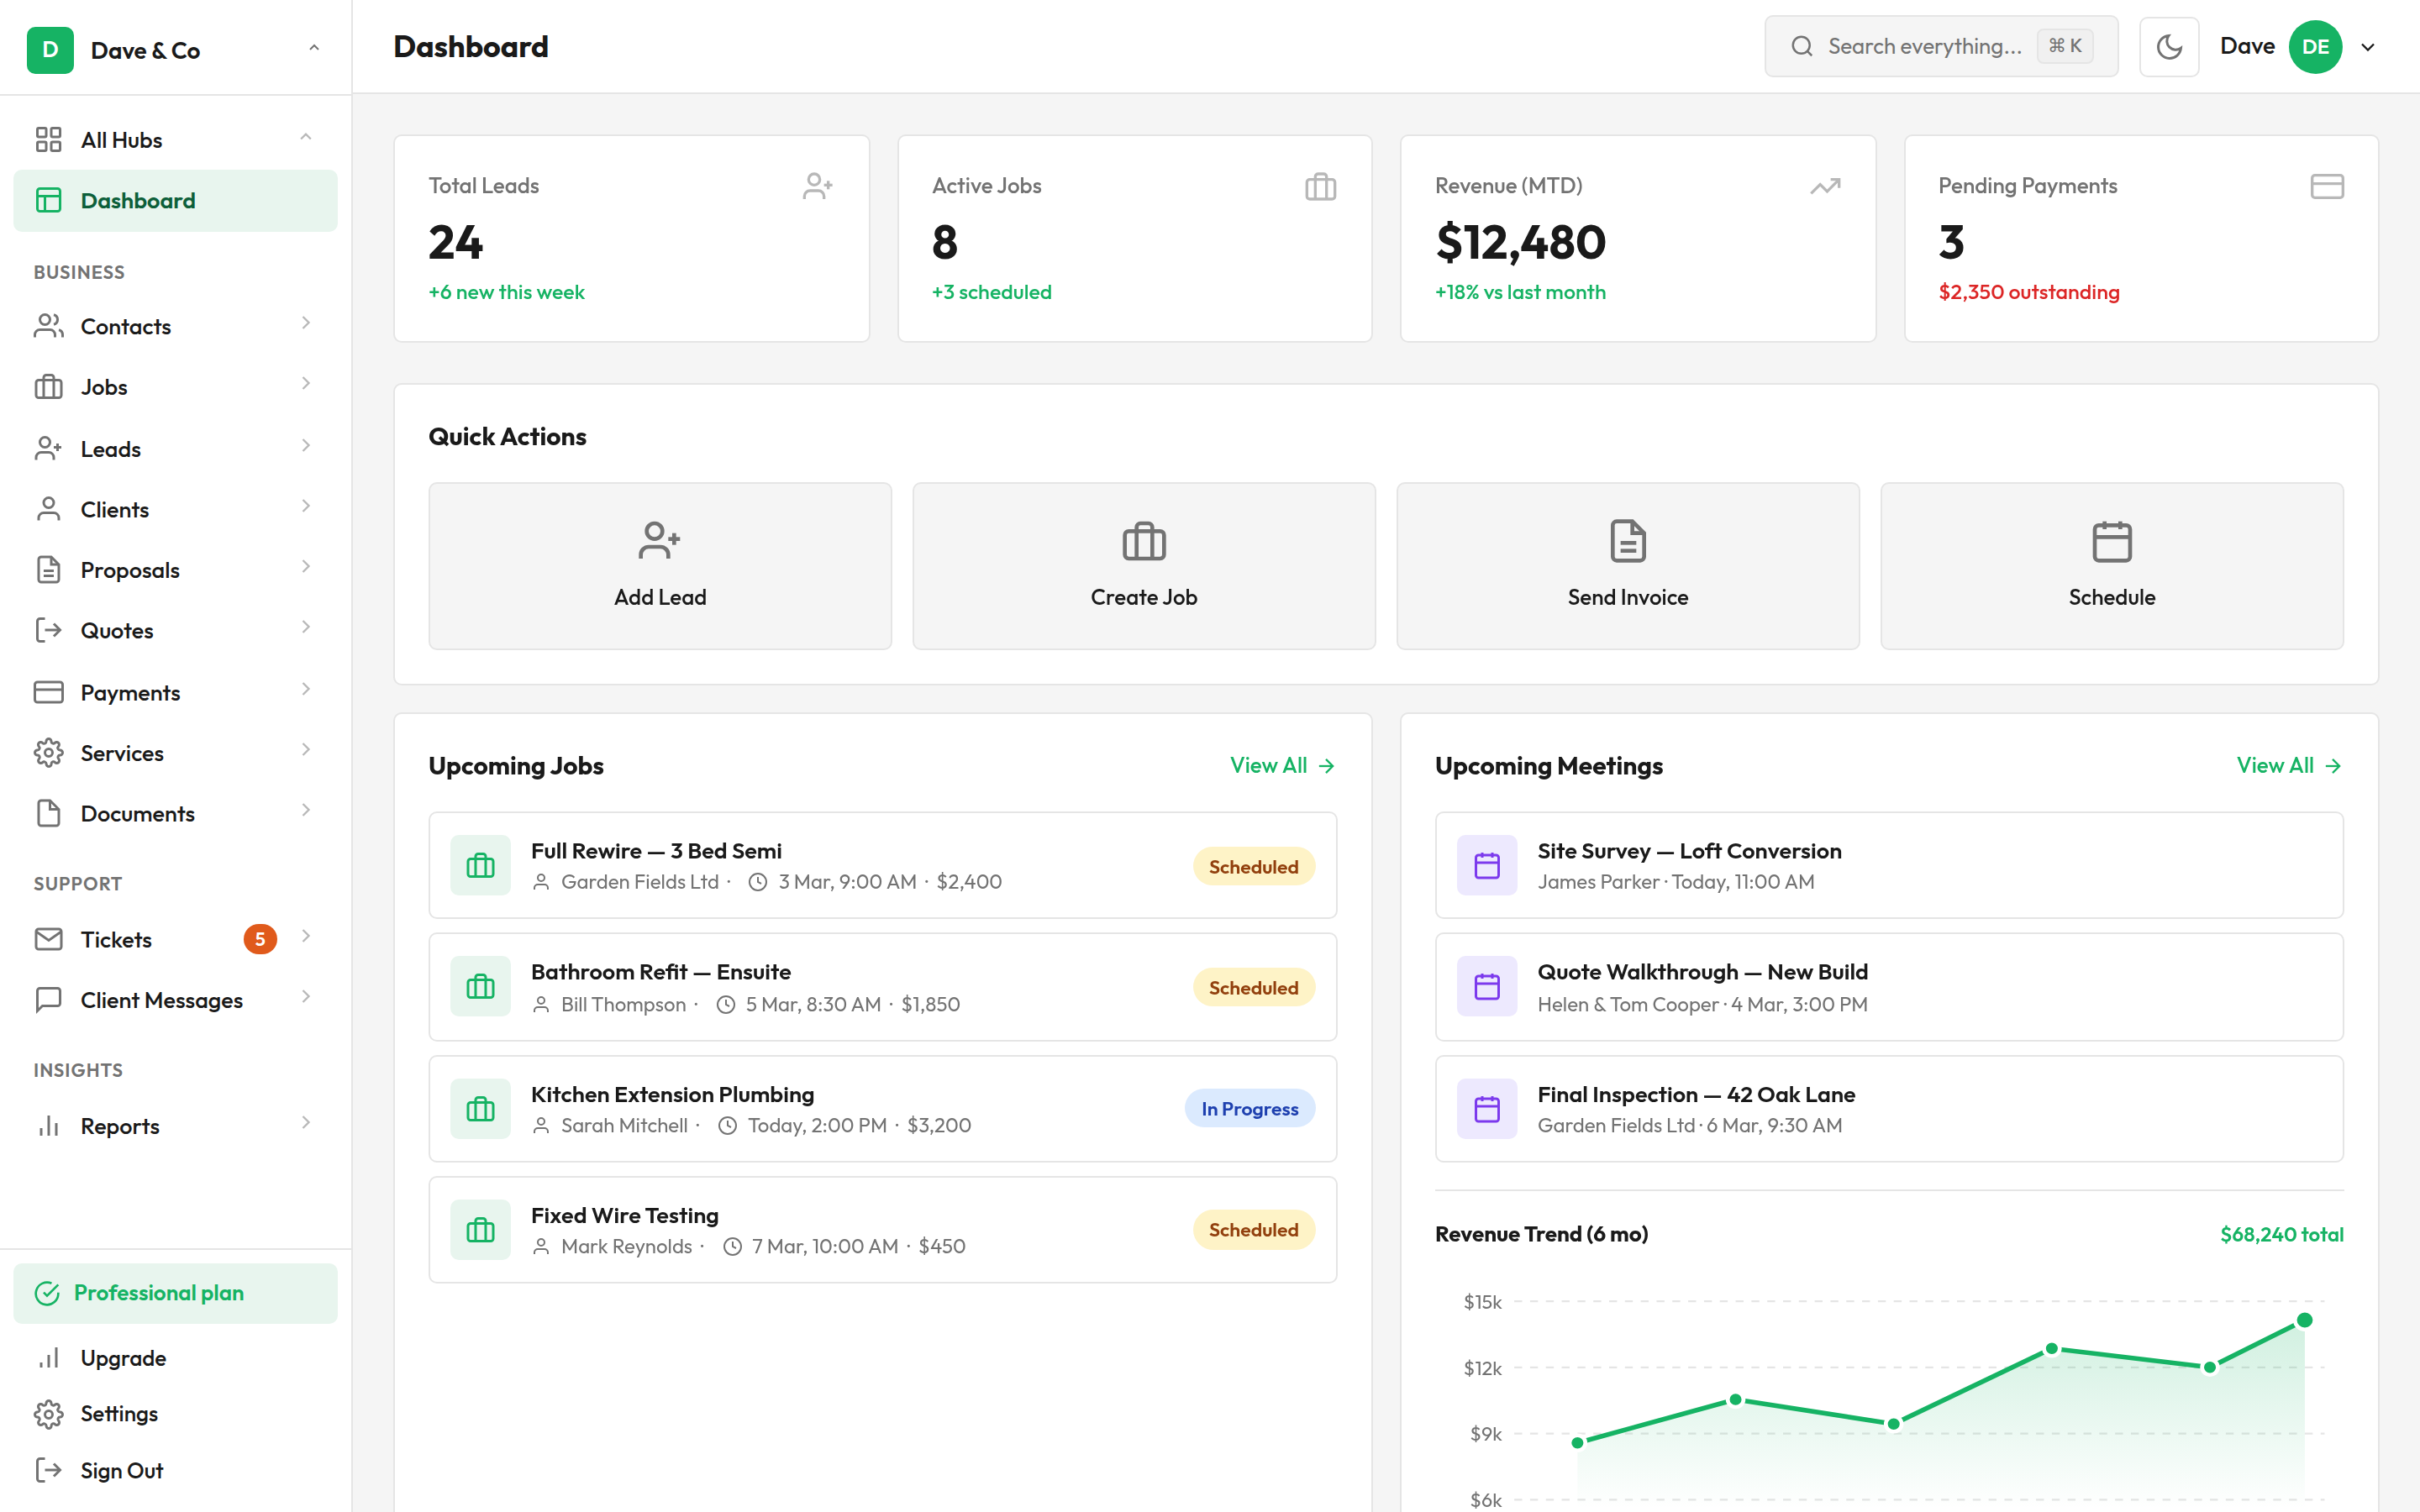Click the Full Rewire job briefcase icon
The image size is (2420, 1512).
[480, 865]
